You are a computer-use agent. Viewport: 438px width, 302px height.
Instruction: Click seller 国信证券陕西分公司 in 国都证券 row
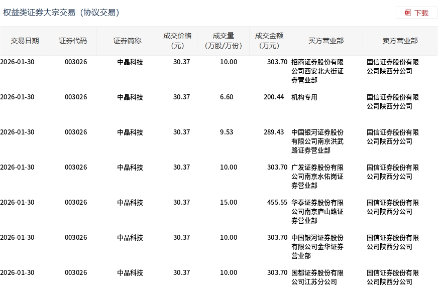pyautogui.click(x=393, y=277)
